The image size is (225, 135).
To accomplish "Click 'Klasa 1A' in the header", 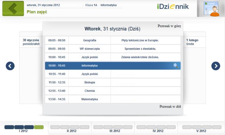I will click(91, 5).
